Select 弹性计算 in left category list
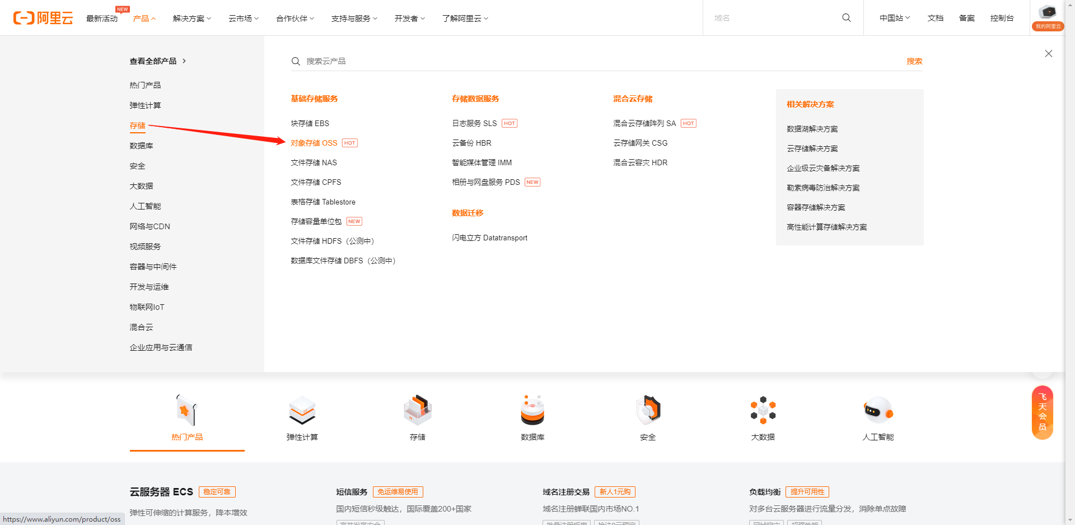The height and width of the screenshot is (525, 1075). 145,105
